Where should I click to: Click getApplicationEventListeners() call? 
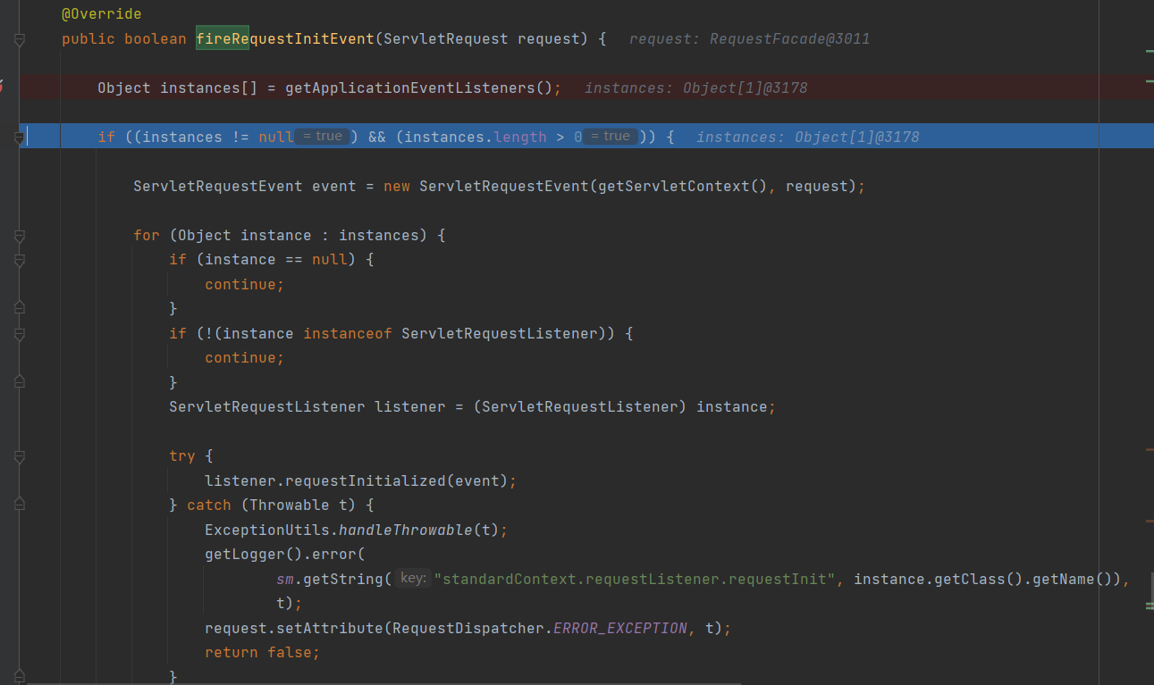coord(418,88)
